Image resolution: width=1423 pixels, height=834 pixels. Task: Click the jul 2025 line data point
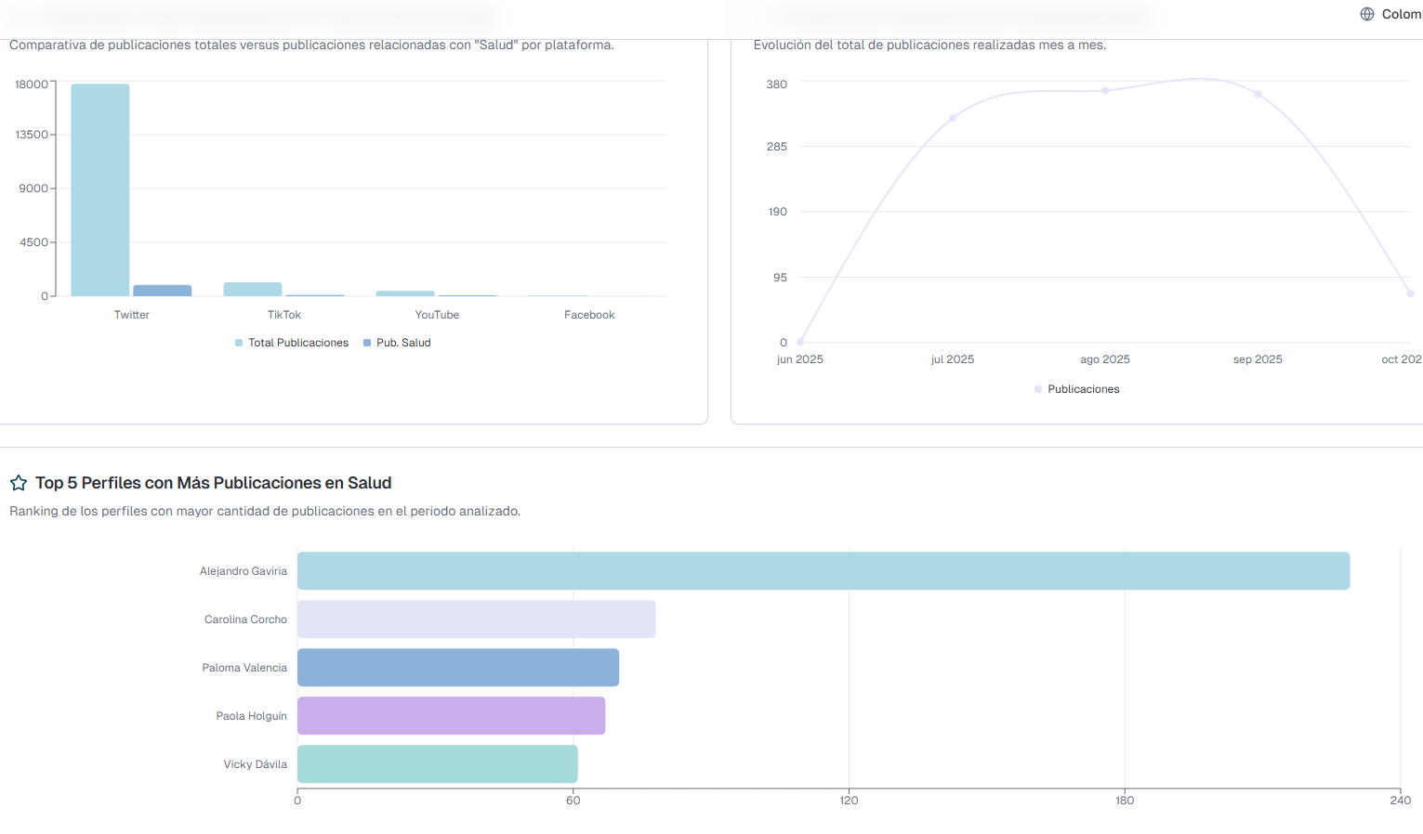coord(953,118)
